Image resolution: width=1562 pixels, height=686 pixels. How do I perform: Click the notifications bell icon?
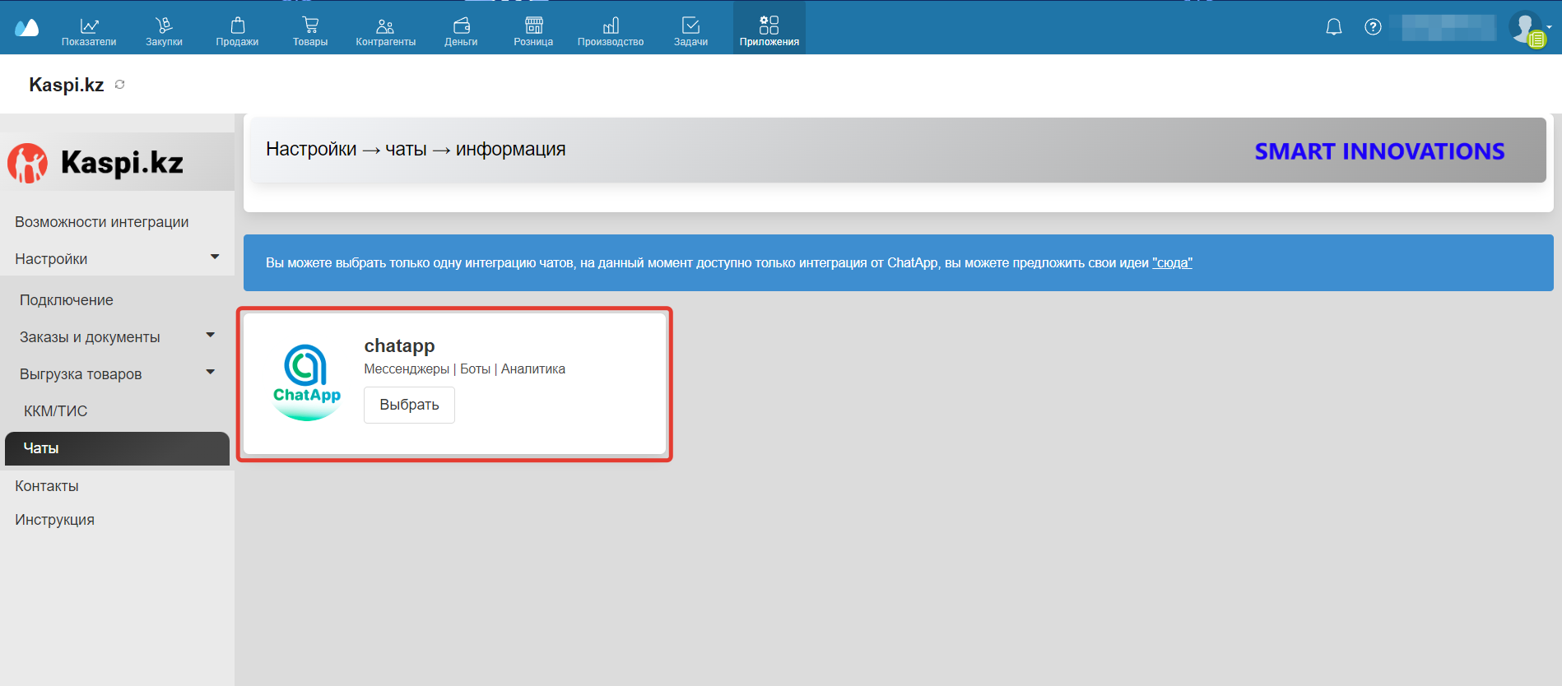1333,27
